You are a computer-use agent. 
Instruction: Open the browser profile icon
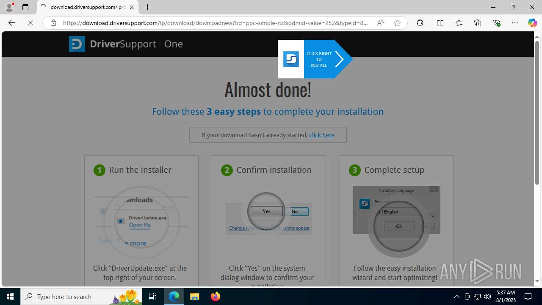click(x=9, y=7)
